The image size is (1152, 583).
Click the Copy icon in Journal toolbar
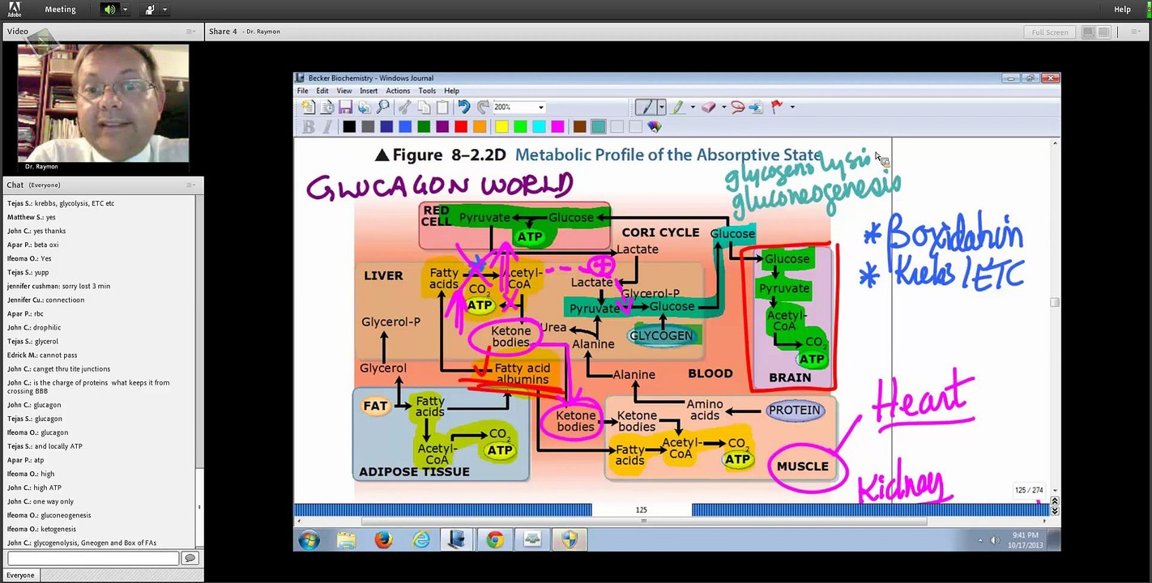[x=424, y=107]
